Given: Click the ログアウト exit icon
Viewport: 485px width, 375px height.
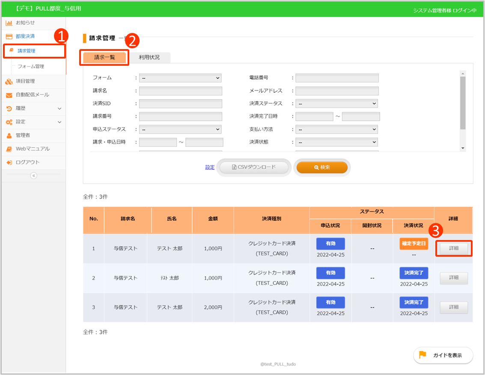Looking at the screenshot, I should (x=9, y=163).
